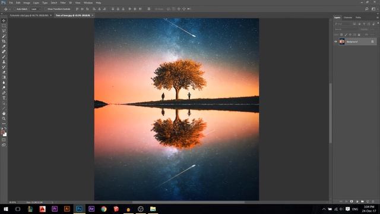Expand the status bar info arrow

53,202
